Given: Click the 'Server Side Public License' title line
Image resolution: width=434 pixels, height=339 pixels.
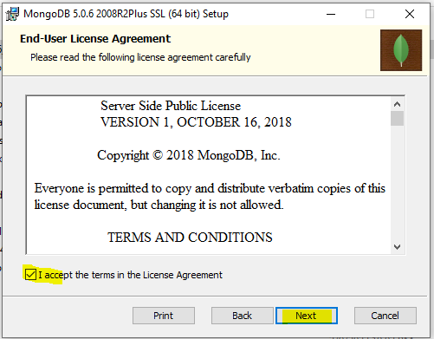Looking at the screenshot, I should pos(171,106).
